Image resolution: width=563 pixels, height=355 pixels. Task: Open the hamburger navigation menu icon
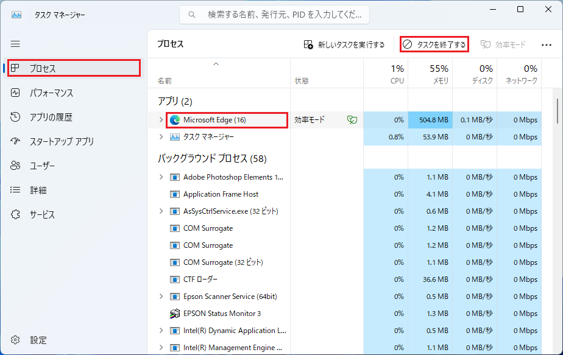[x=15, y=44]
